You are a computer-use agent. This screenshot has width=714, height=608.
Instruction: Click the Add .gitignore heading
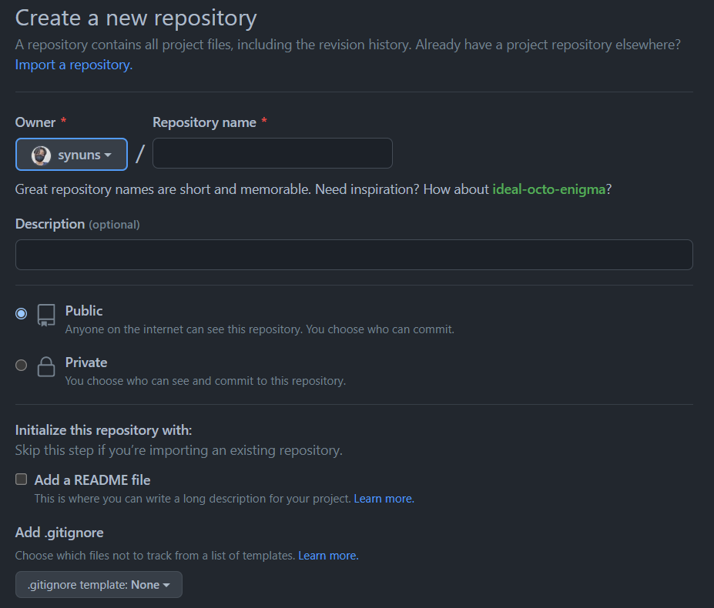(x=59, y=533)
